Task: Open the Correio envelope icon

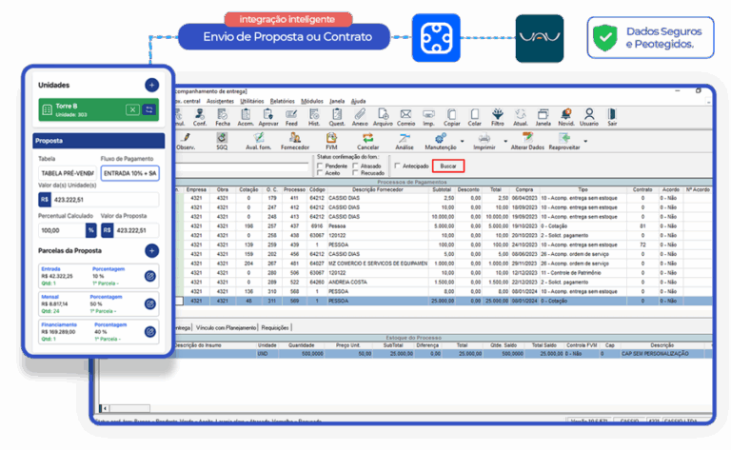Action: click(407, 115)
